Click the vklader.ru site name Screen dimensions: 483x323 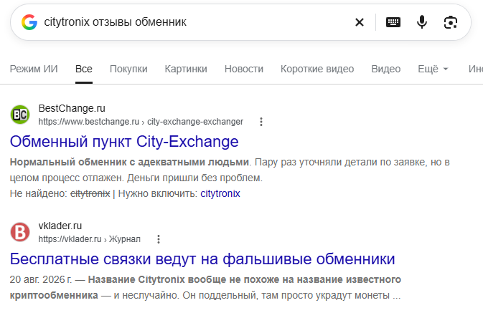pyautogui.click(x=60, y=226)
